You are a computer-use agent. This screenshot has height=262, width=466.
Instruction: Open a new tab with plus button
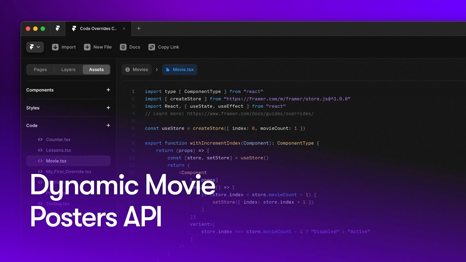click(138, 28)
